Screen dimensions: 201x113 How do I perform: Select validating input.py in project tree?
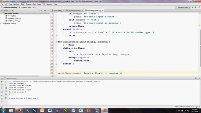click(14, 21)
